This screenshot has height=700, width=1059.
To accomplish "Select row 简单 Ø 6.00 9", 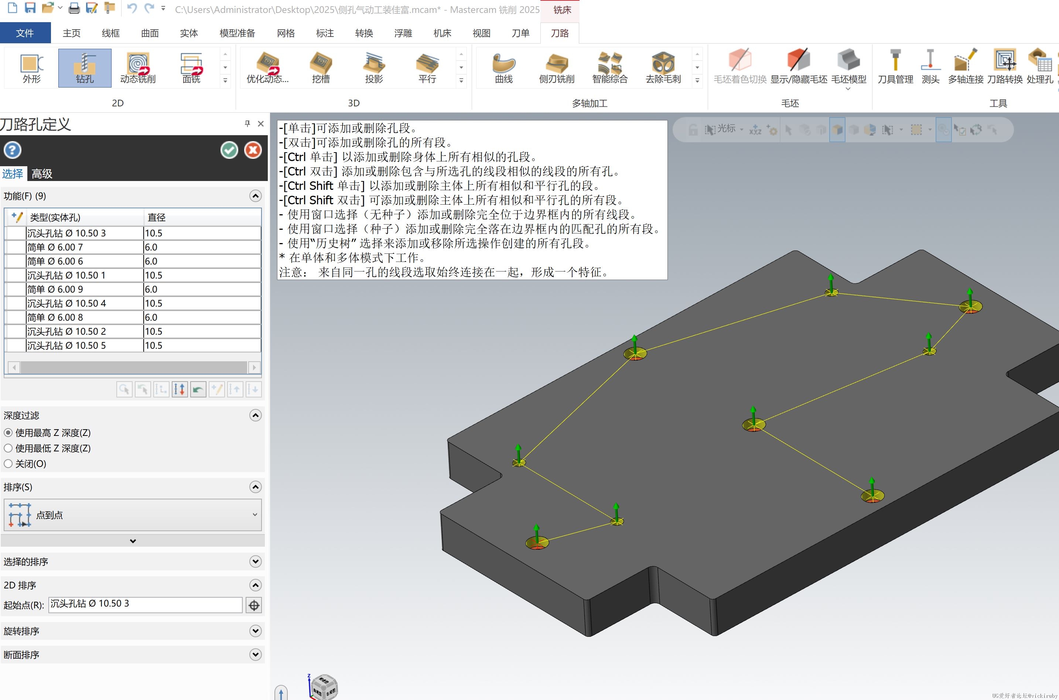I will coord(133,289).
